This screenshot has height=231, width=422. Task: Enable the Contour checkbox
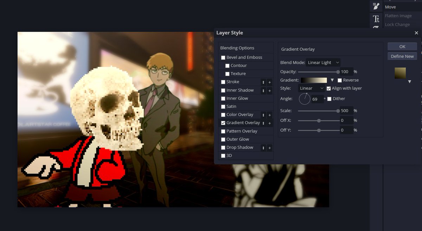click(227, 65)
